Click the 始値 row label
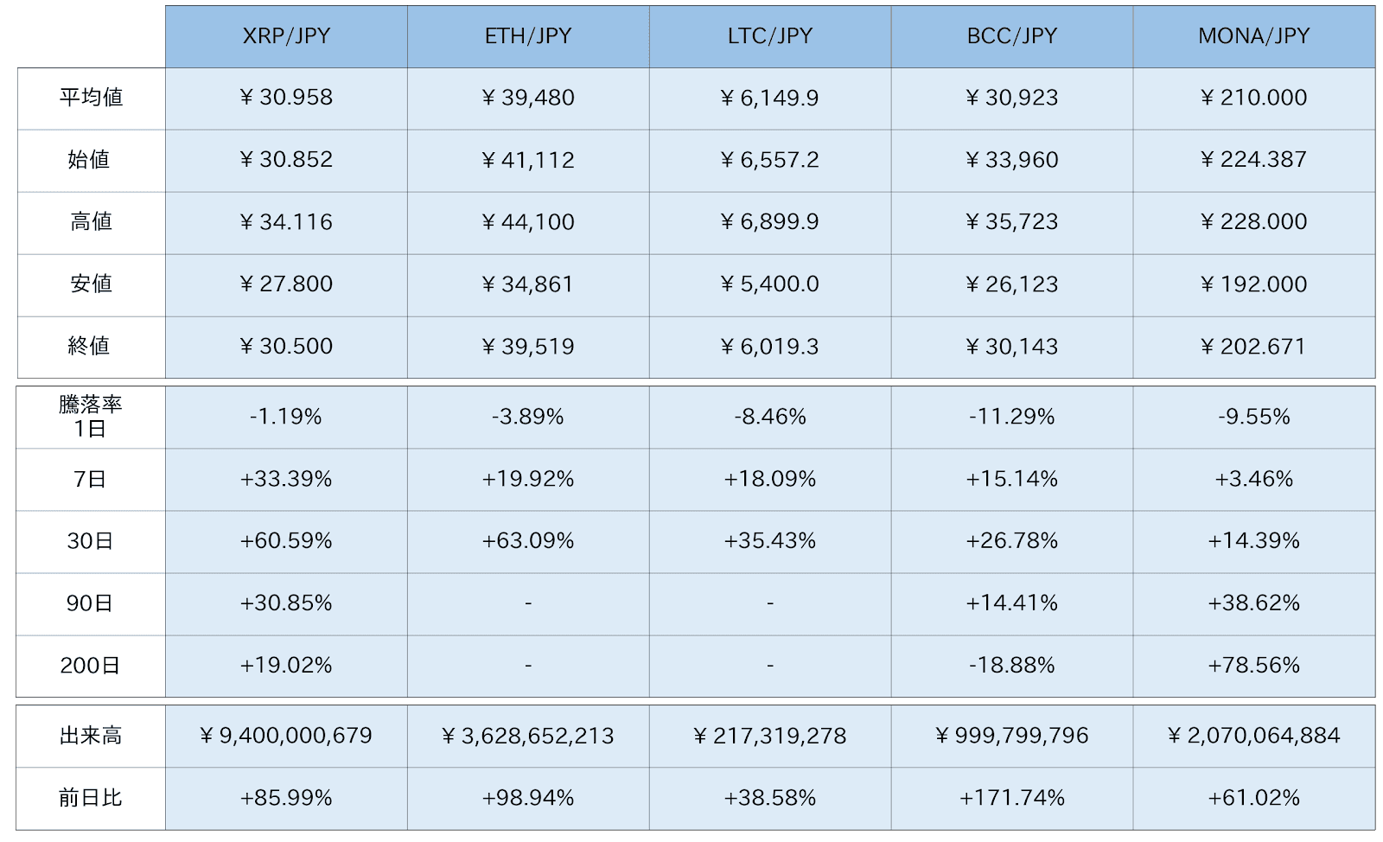1383x842 pixels. click(91, 160)
